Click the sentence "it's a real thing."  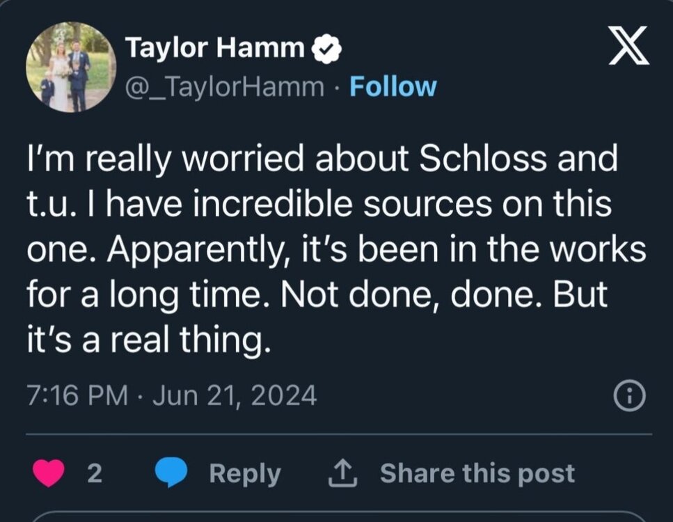point(148,341)
